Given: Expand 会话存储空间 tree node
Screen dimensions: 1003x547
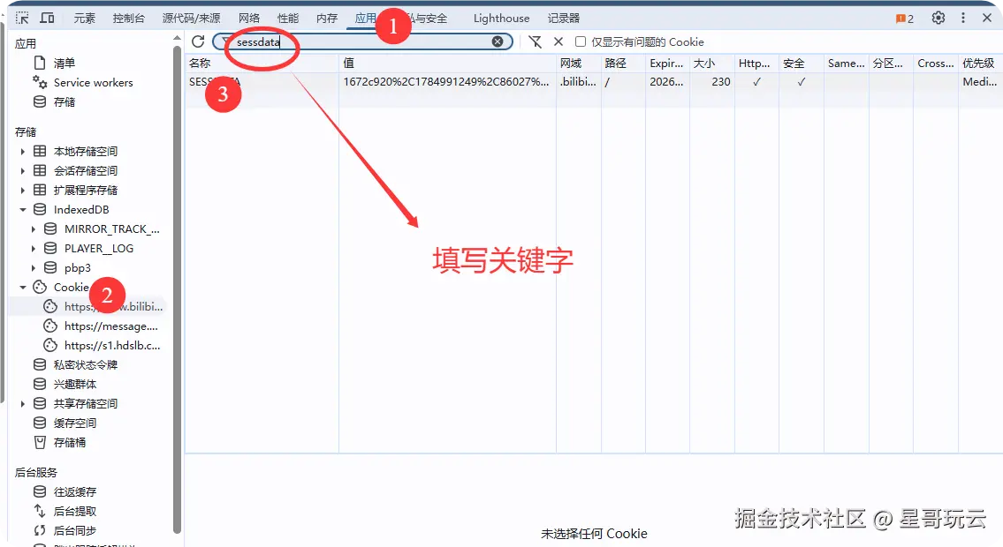Looking at the screenshot, I should coord(22,170).
